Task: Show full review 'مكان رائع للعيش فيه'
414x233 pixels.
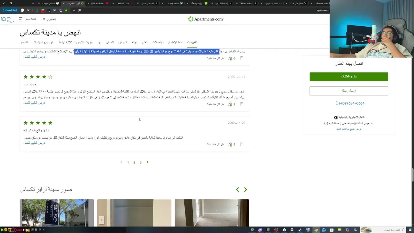Action: (34, 143)
